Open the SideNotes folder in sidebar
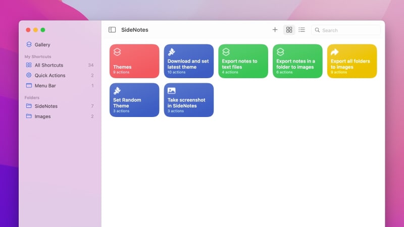The image size is (404, 227). [60, 106]
